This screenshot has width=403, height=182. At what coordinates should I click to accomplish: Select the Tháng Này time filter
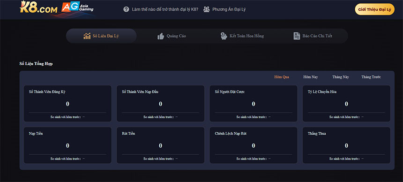tap(341, 77)
